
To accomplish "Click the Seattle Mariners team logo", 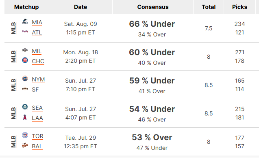I will click(25, 107).
